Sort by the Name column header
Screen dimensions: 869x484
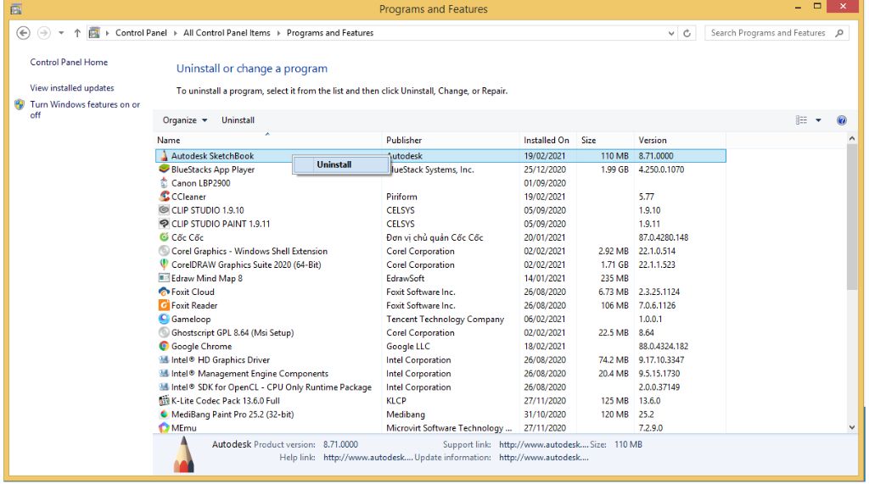[x=267, y=140]
